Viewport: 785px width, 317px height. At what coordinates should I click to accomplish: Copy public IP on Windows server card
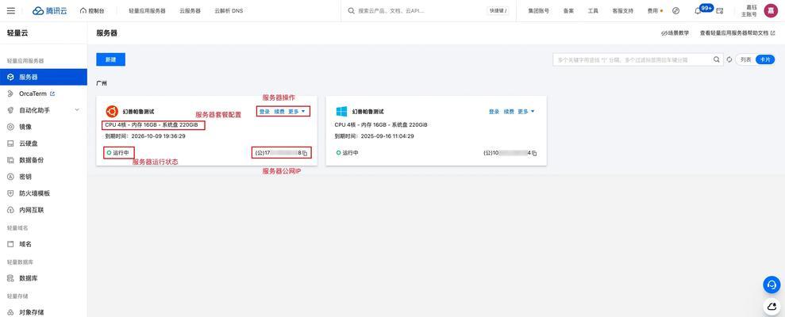tap(535, 153)
